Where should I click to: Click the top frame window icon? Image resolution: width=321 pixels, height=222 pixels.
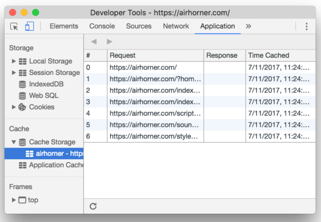pos(22,200)
